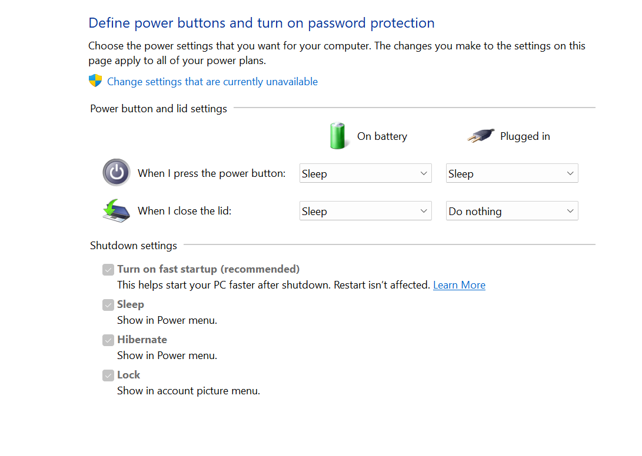Click the green battery icon
This screenshot has width=642, height=456.
[338, 136]
